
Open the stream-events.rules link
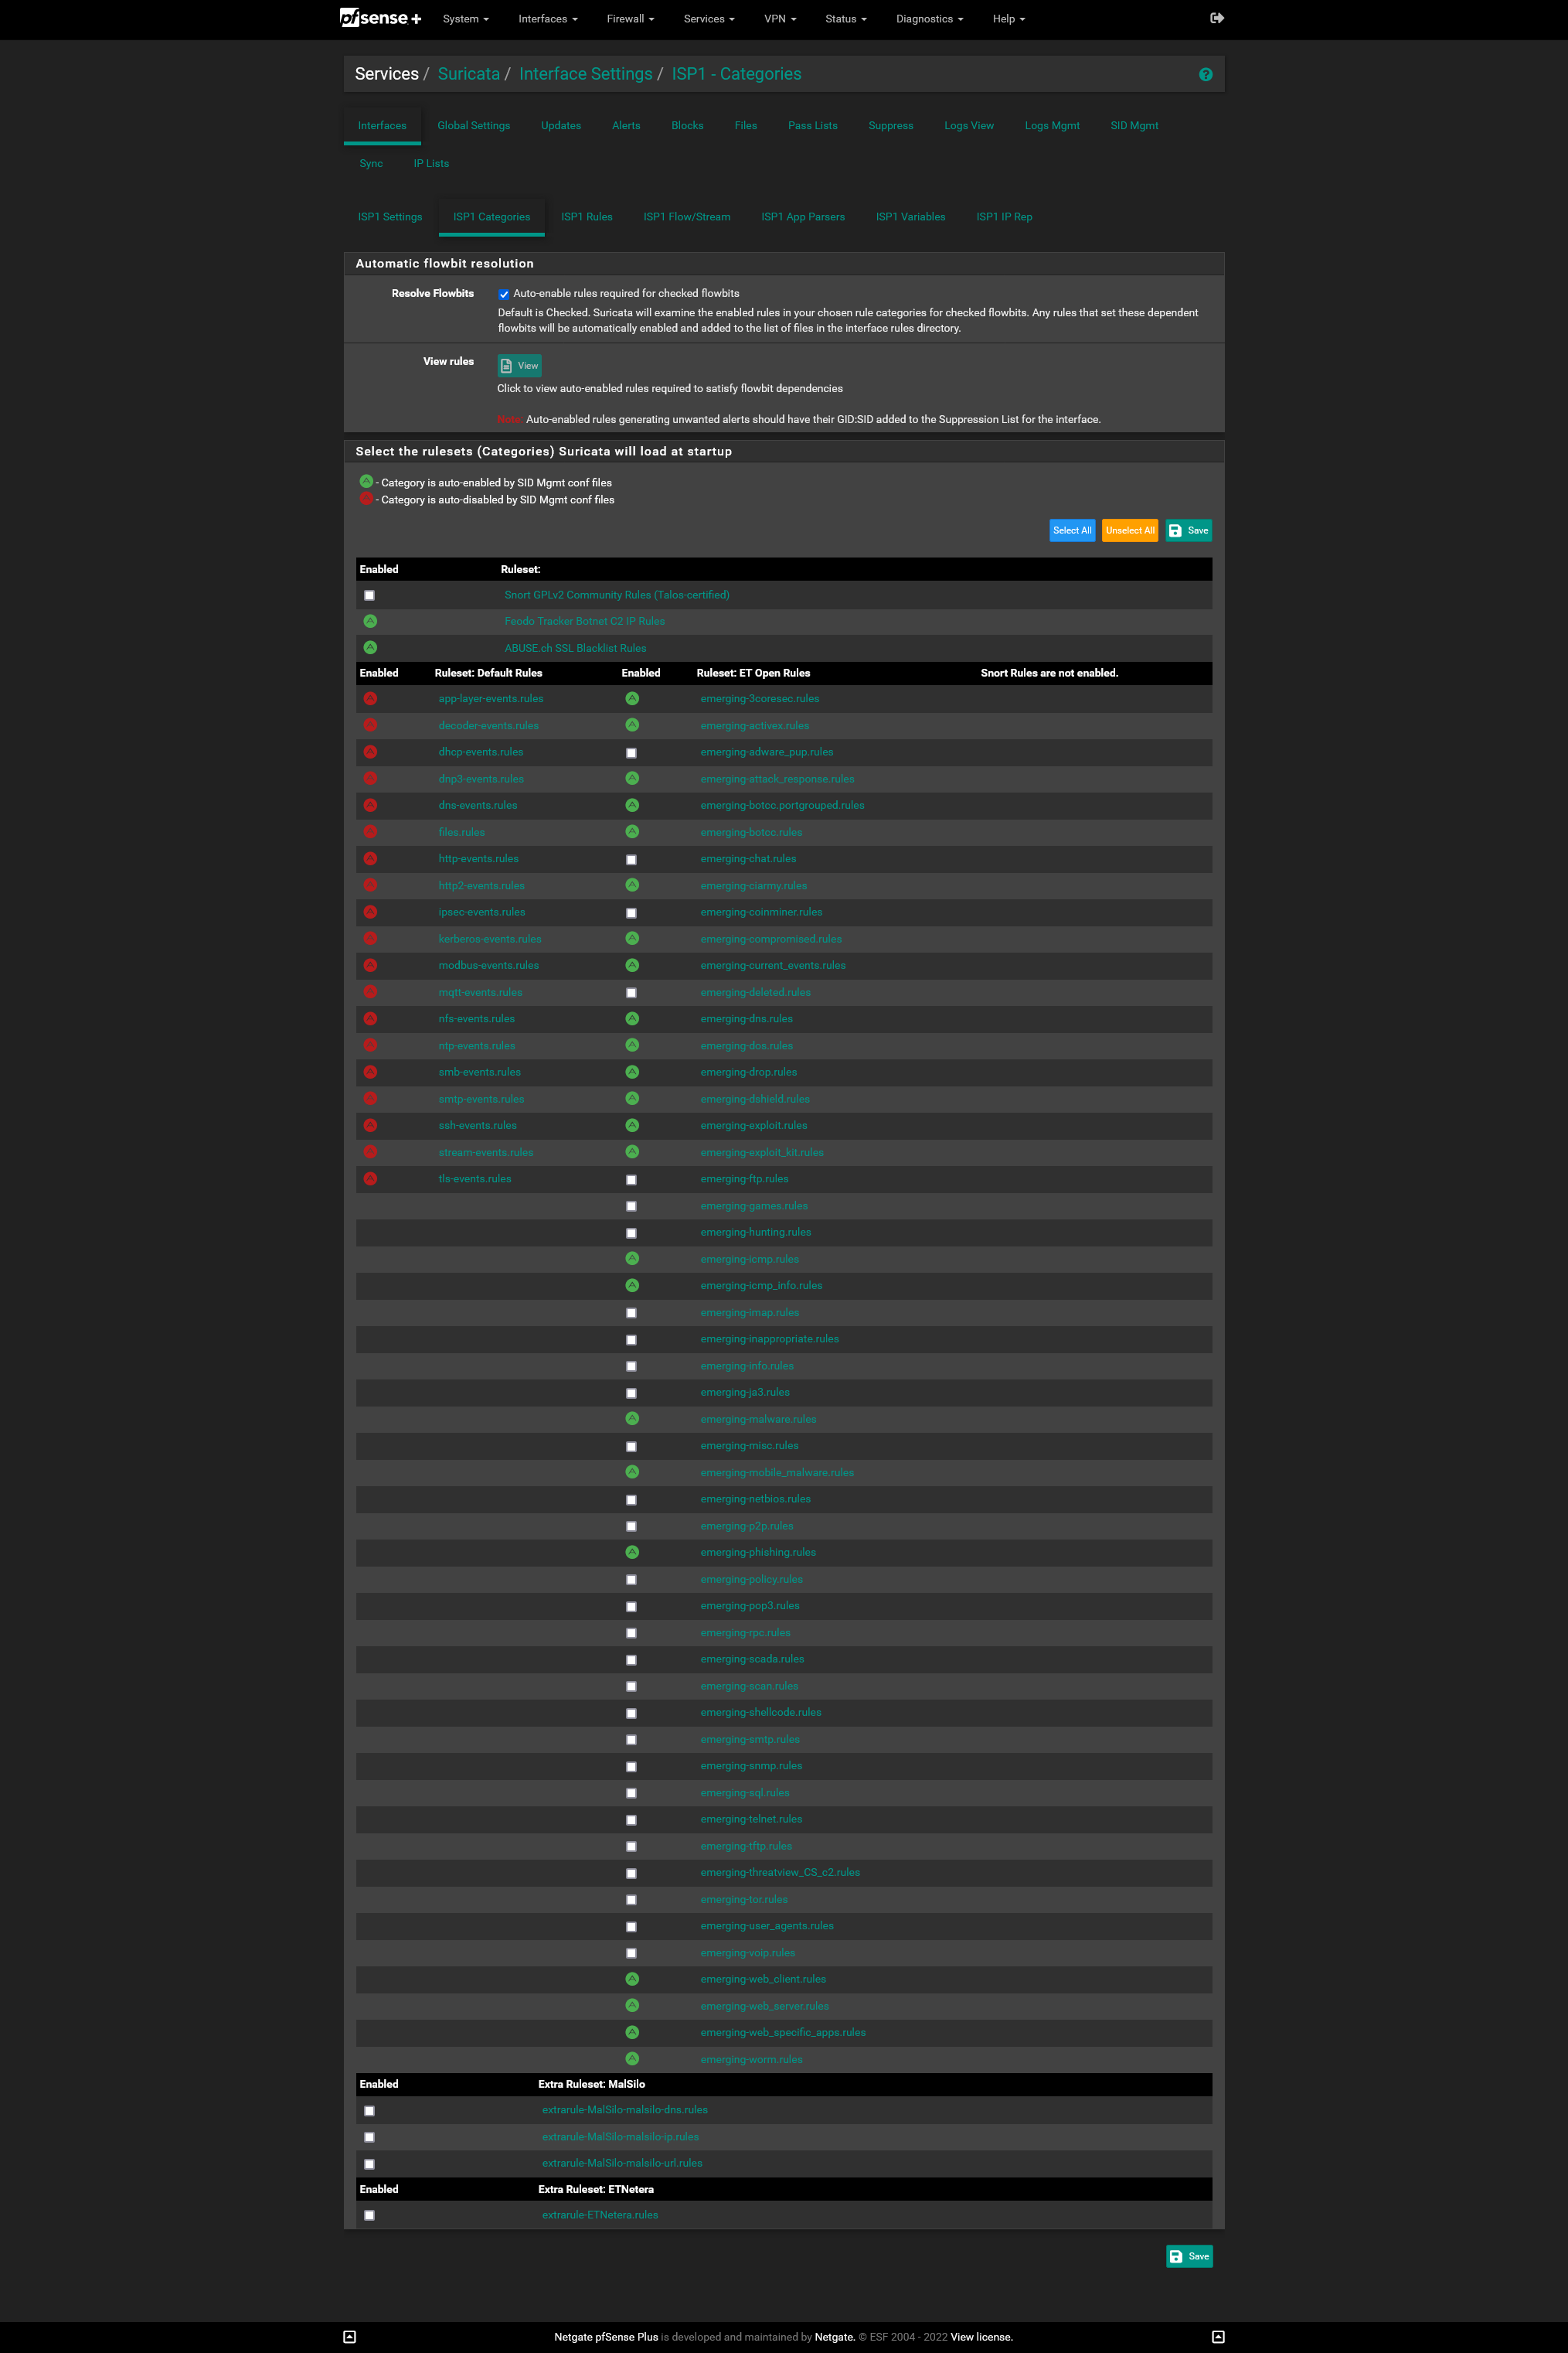(x=486, y=1152)
